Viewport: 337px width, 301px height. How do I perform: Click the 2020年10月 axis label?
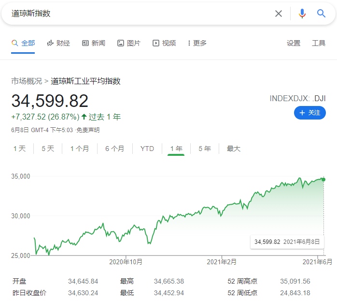[x=126, y=262]
